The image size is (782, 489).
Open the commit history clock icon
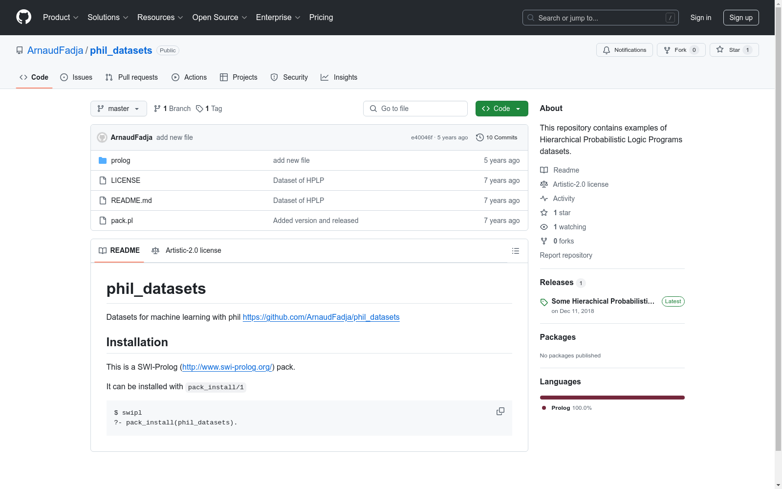coord(480,137)
